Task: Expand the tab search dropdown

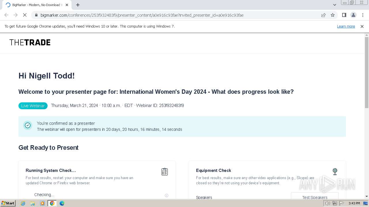Action: (x=335, y=5)
